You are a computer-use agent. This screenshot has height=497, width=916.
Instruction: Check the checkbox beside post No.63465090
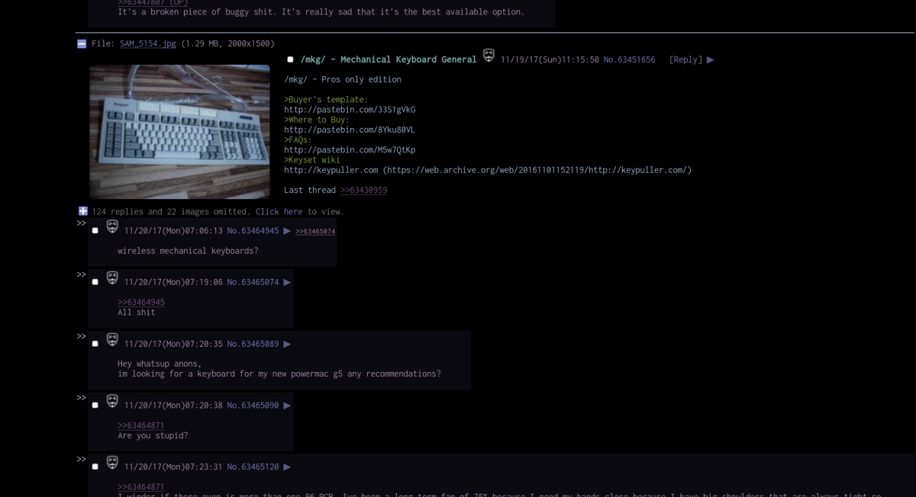pos(95,405)
